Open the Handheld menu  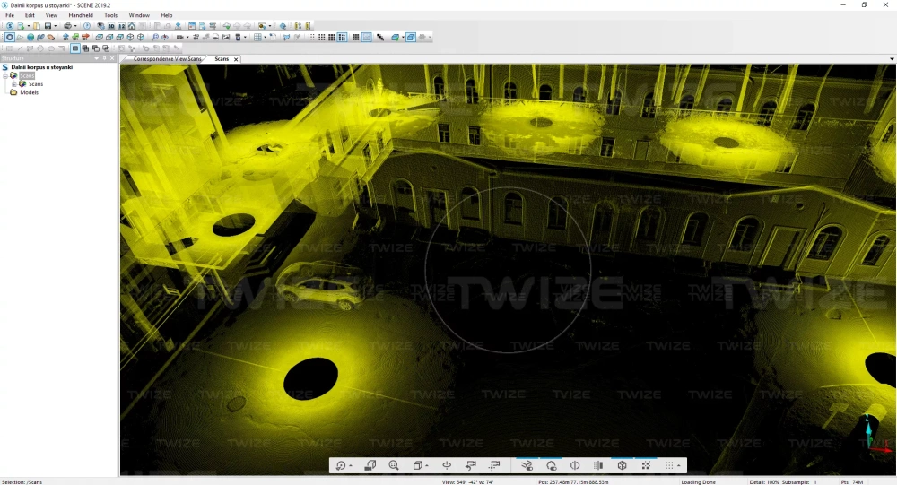click(x=81, y=15)
